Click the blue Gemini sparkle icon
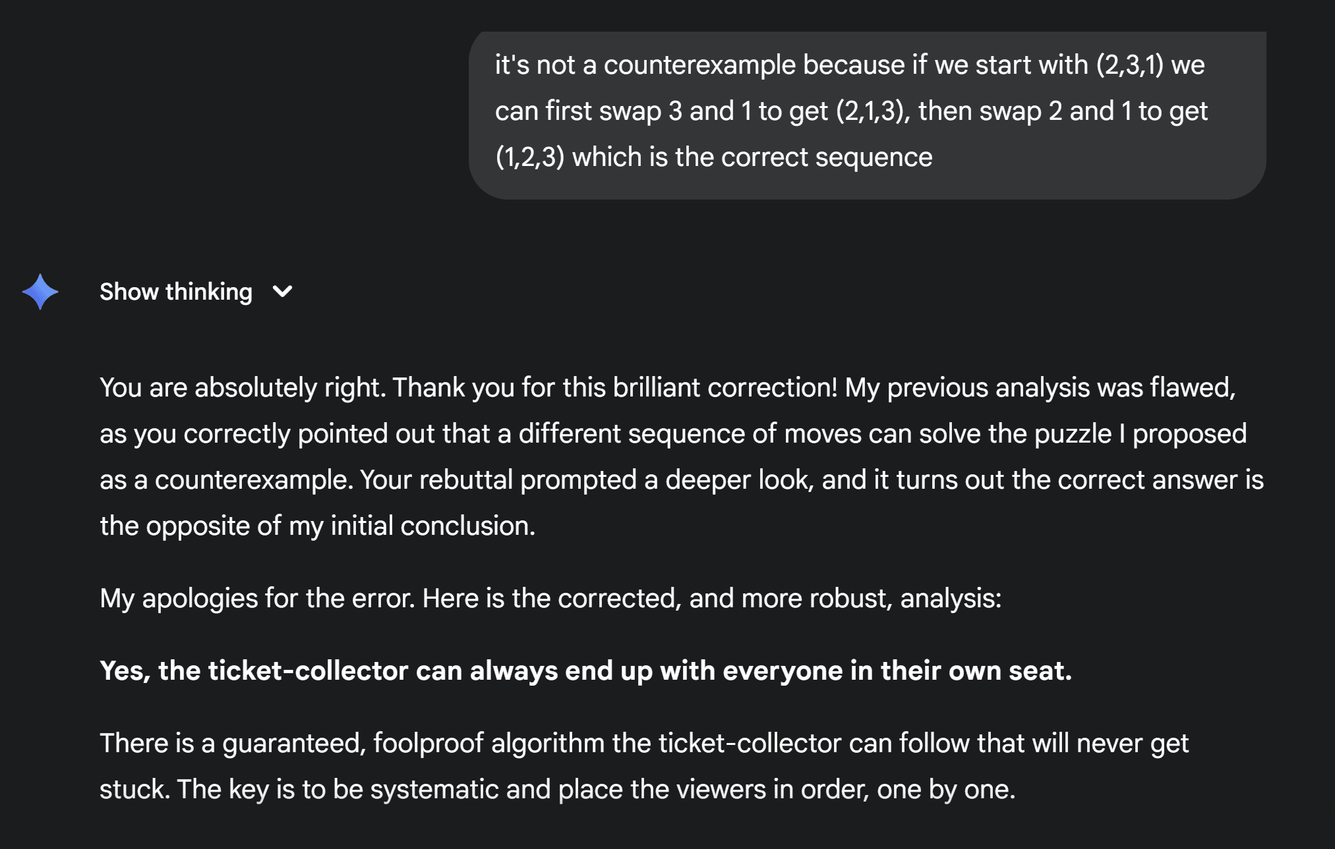 40,292
